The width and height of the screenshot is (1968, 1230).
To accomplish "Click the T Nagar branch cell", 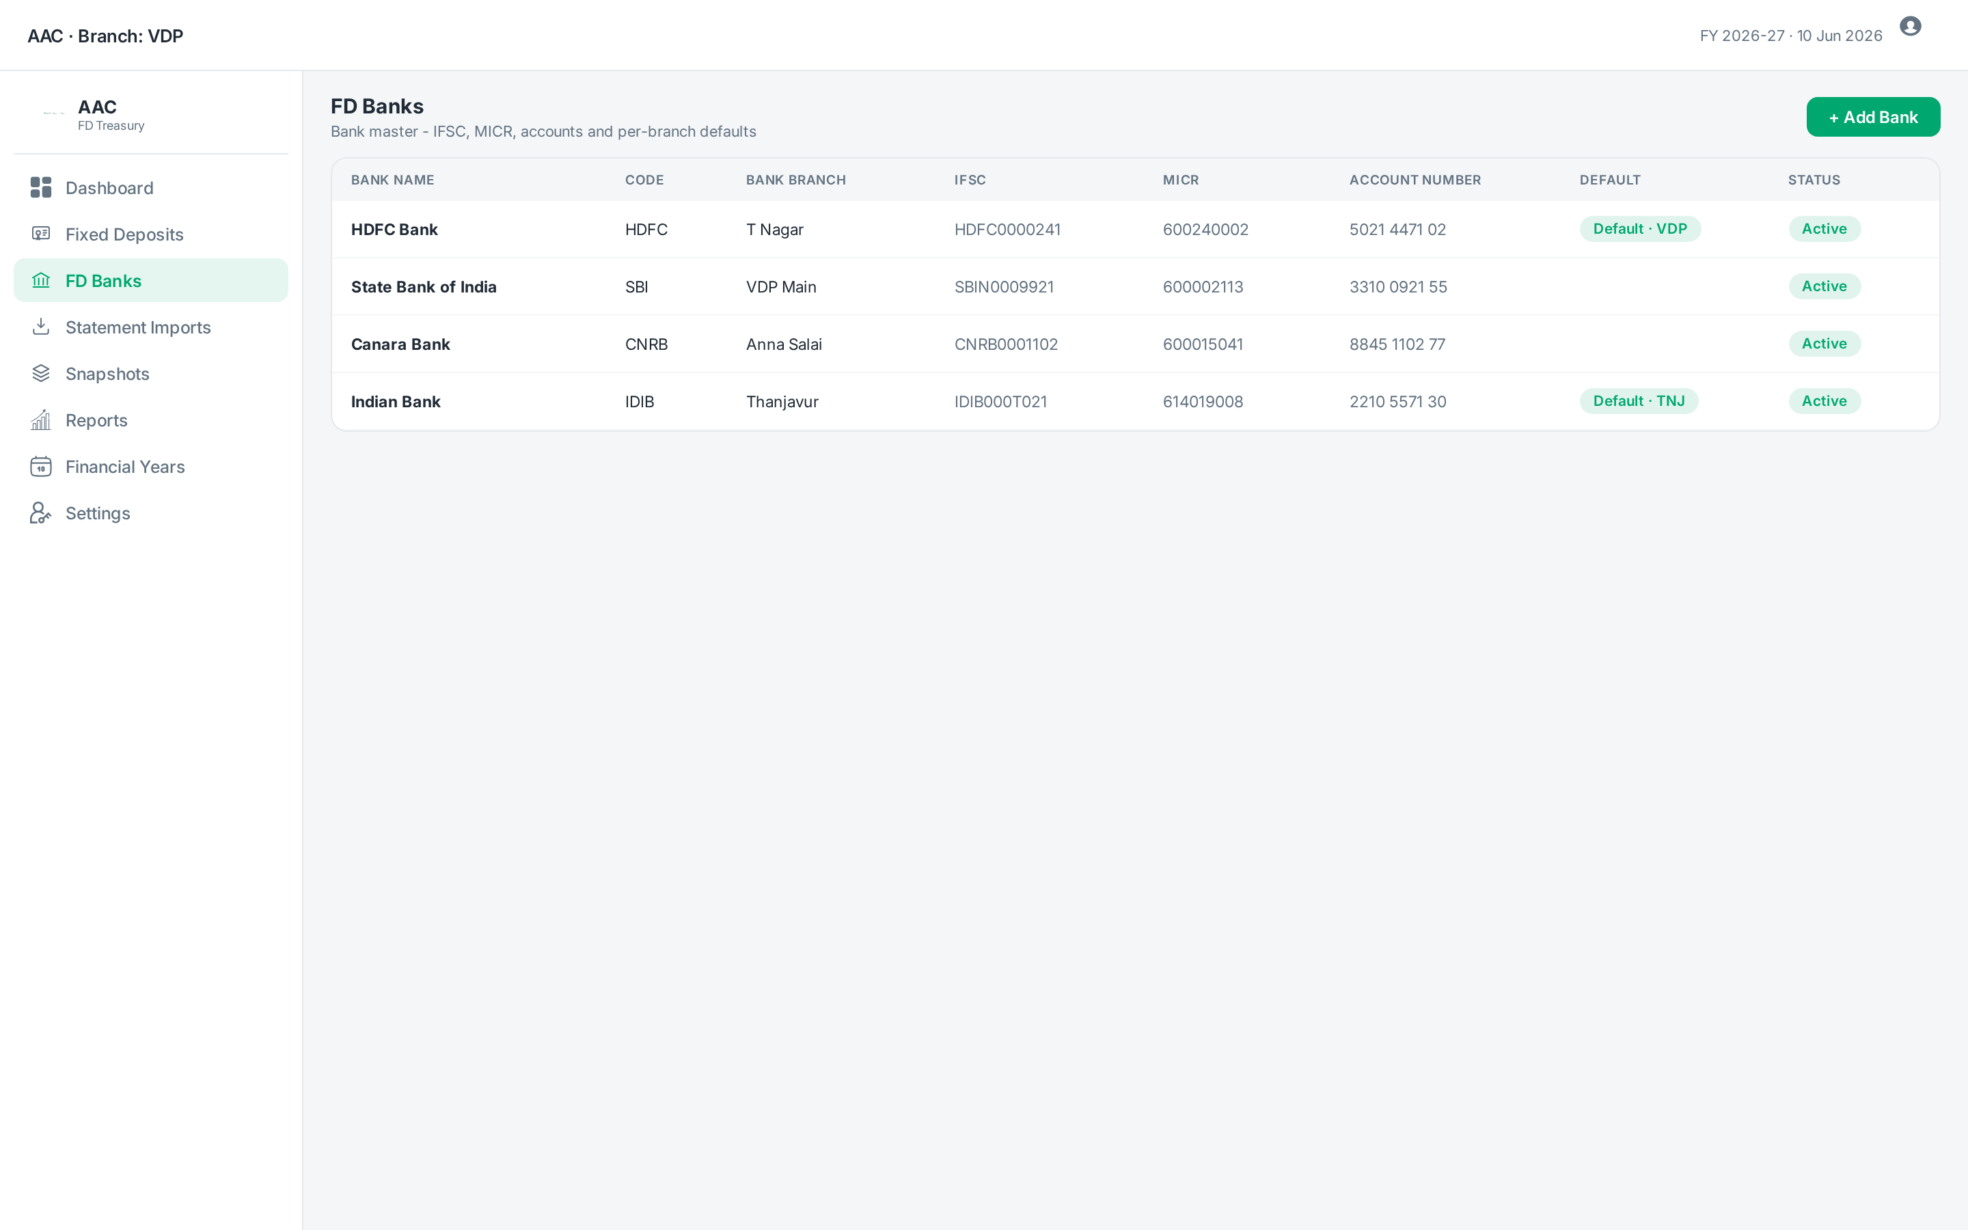I will point(775,230).
